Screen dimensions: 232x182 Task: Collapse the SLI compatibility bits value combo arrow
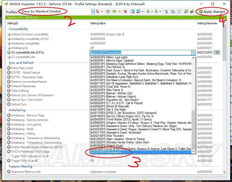[193, 52]
